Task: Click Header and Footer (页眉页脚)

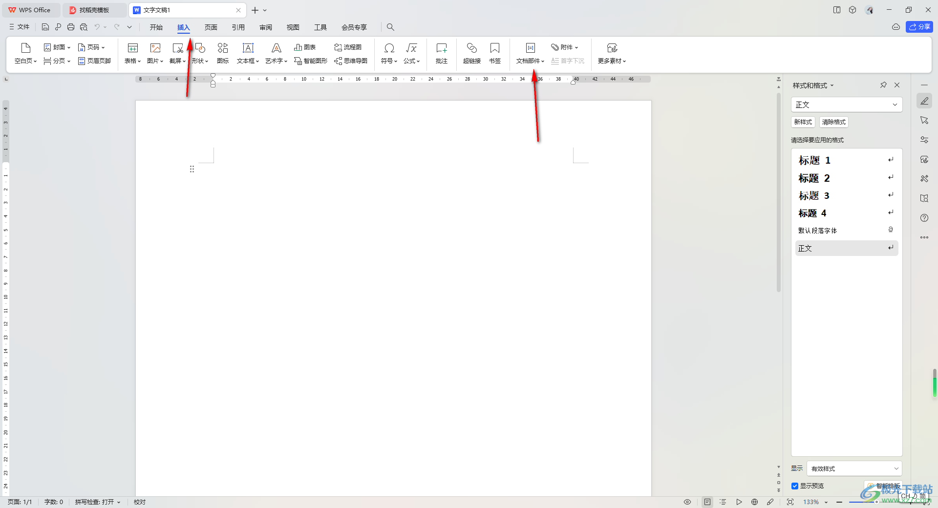Action: pos(95,61)
